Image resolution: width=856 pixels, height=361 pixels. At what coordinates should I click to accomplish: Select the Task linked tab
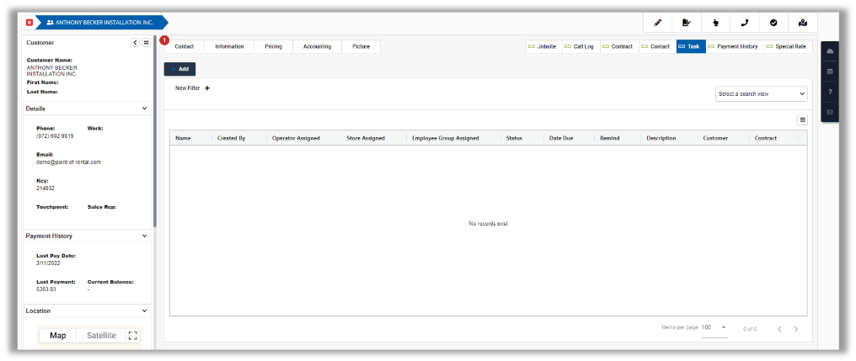pos(691,47)
